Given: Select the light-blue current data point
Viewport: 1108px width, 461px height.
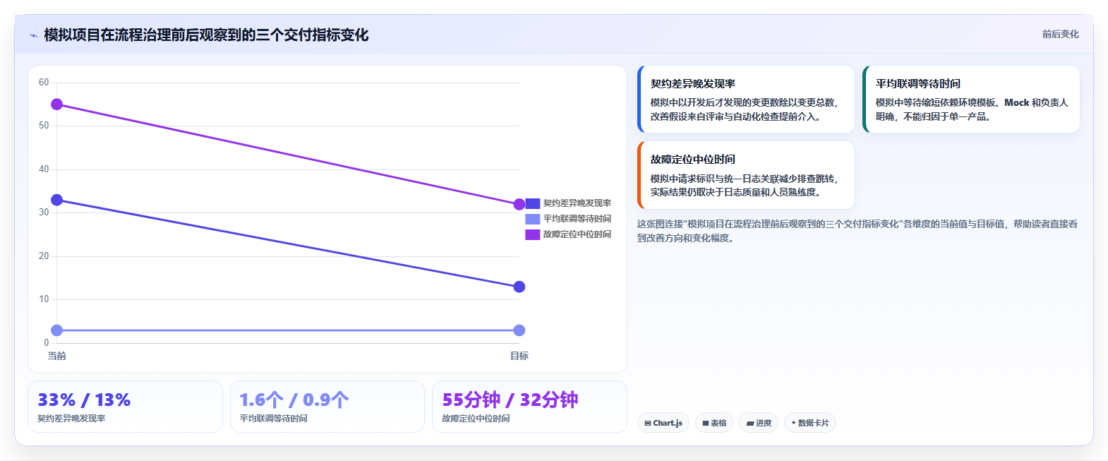Looking at the screenshot, I should (x=57, y=330).
